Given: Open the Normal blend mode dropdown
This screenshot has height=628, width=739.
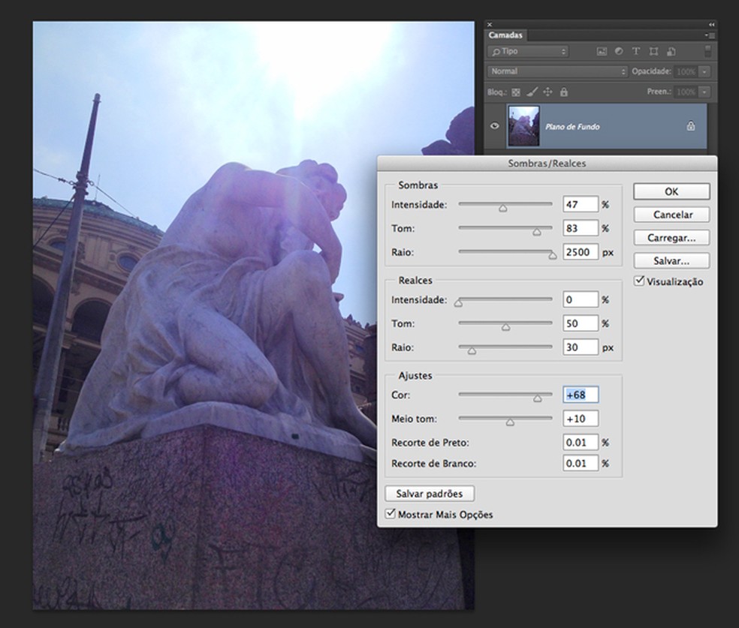Looking at the screenshot, I should click(557, 71).
